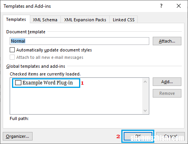This screenshot has width=188, height=144.
Task: Click the Cancel button
Action: [x=171, y=136]
